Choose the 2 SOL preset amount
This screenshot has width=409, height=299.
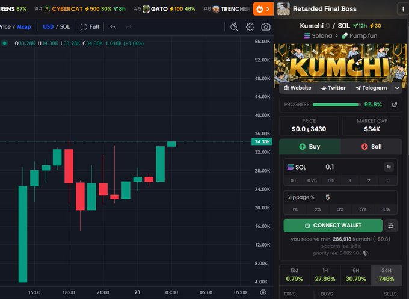pyautogui.click(x=369, y=180)
